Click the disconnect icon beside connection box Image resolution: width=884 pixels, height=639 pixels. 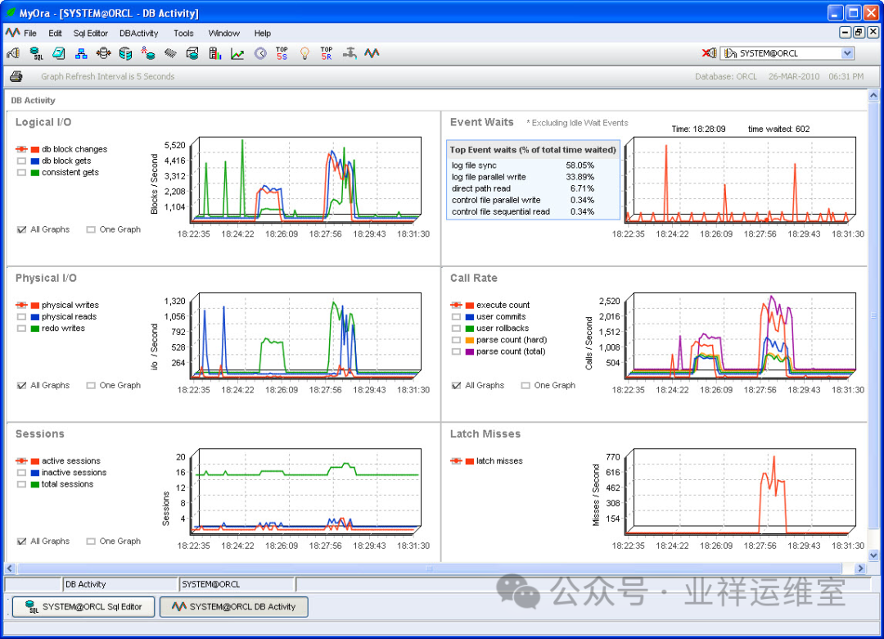[709, 53]
